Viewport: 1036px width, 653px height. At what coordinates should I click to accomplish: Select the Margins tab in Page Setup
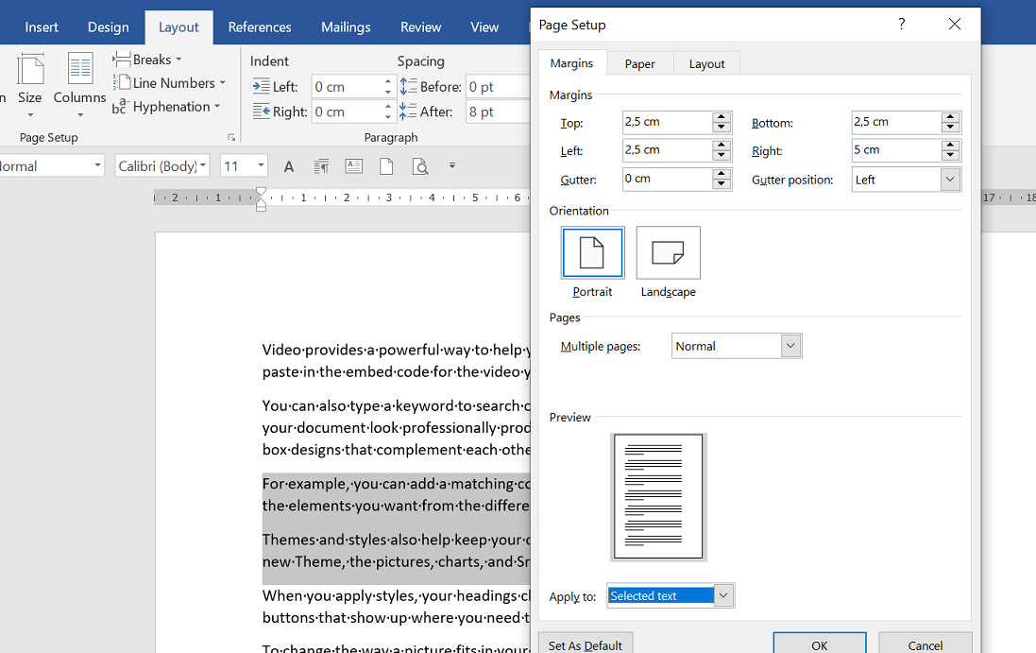coord(571,62)
